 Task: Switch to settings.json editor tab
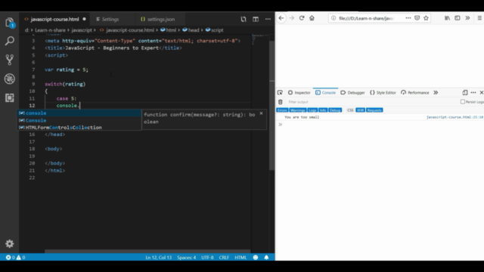(161, 19)
